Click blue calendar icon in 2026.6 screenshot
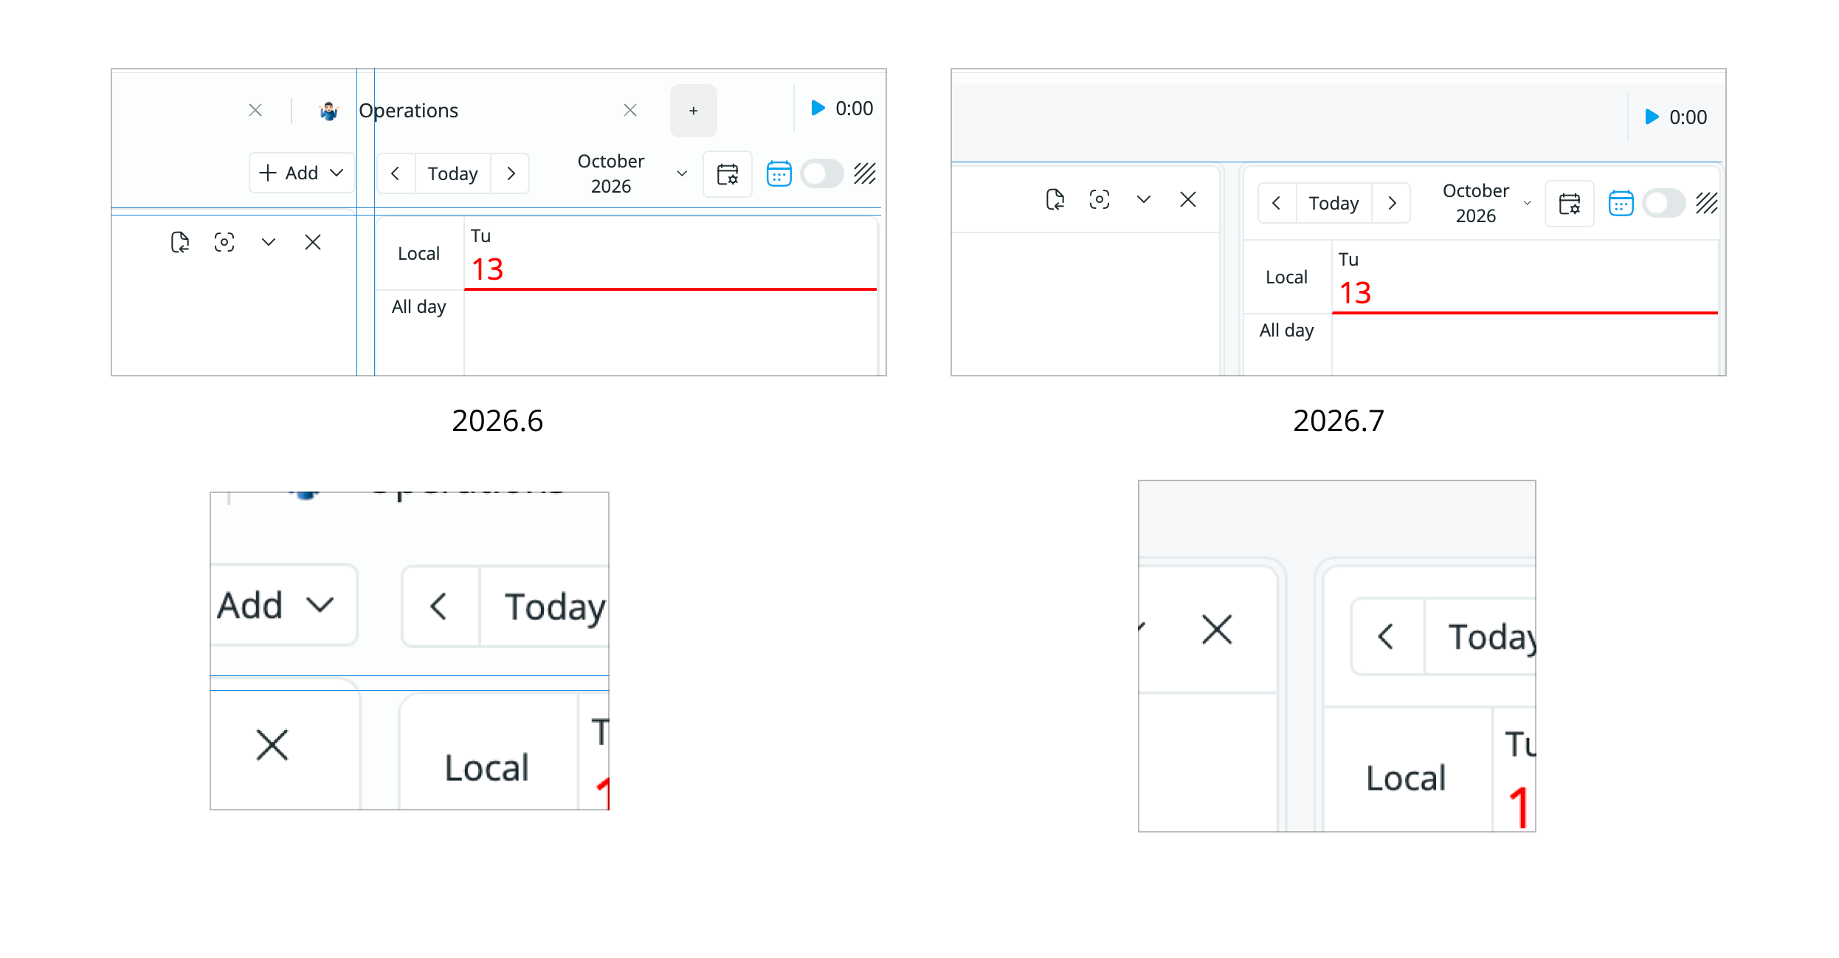 point(779,174)
